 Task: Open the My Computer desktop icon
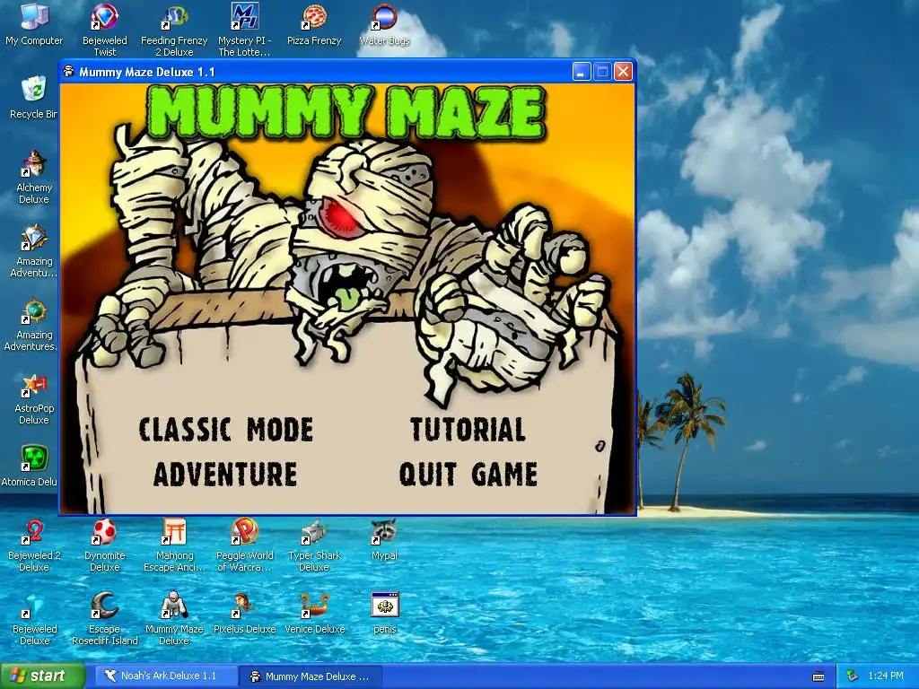(34, 24)
